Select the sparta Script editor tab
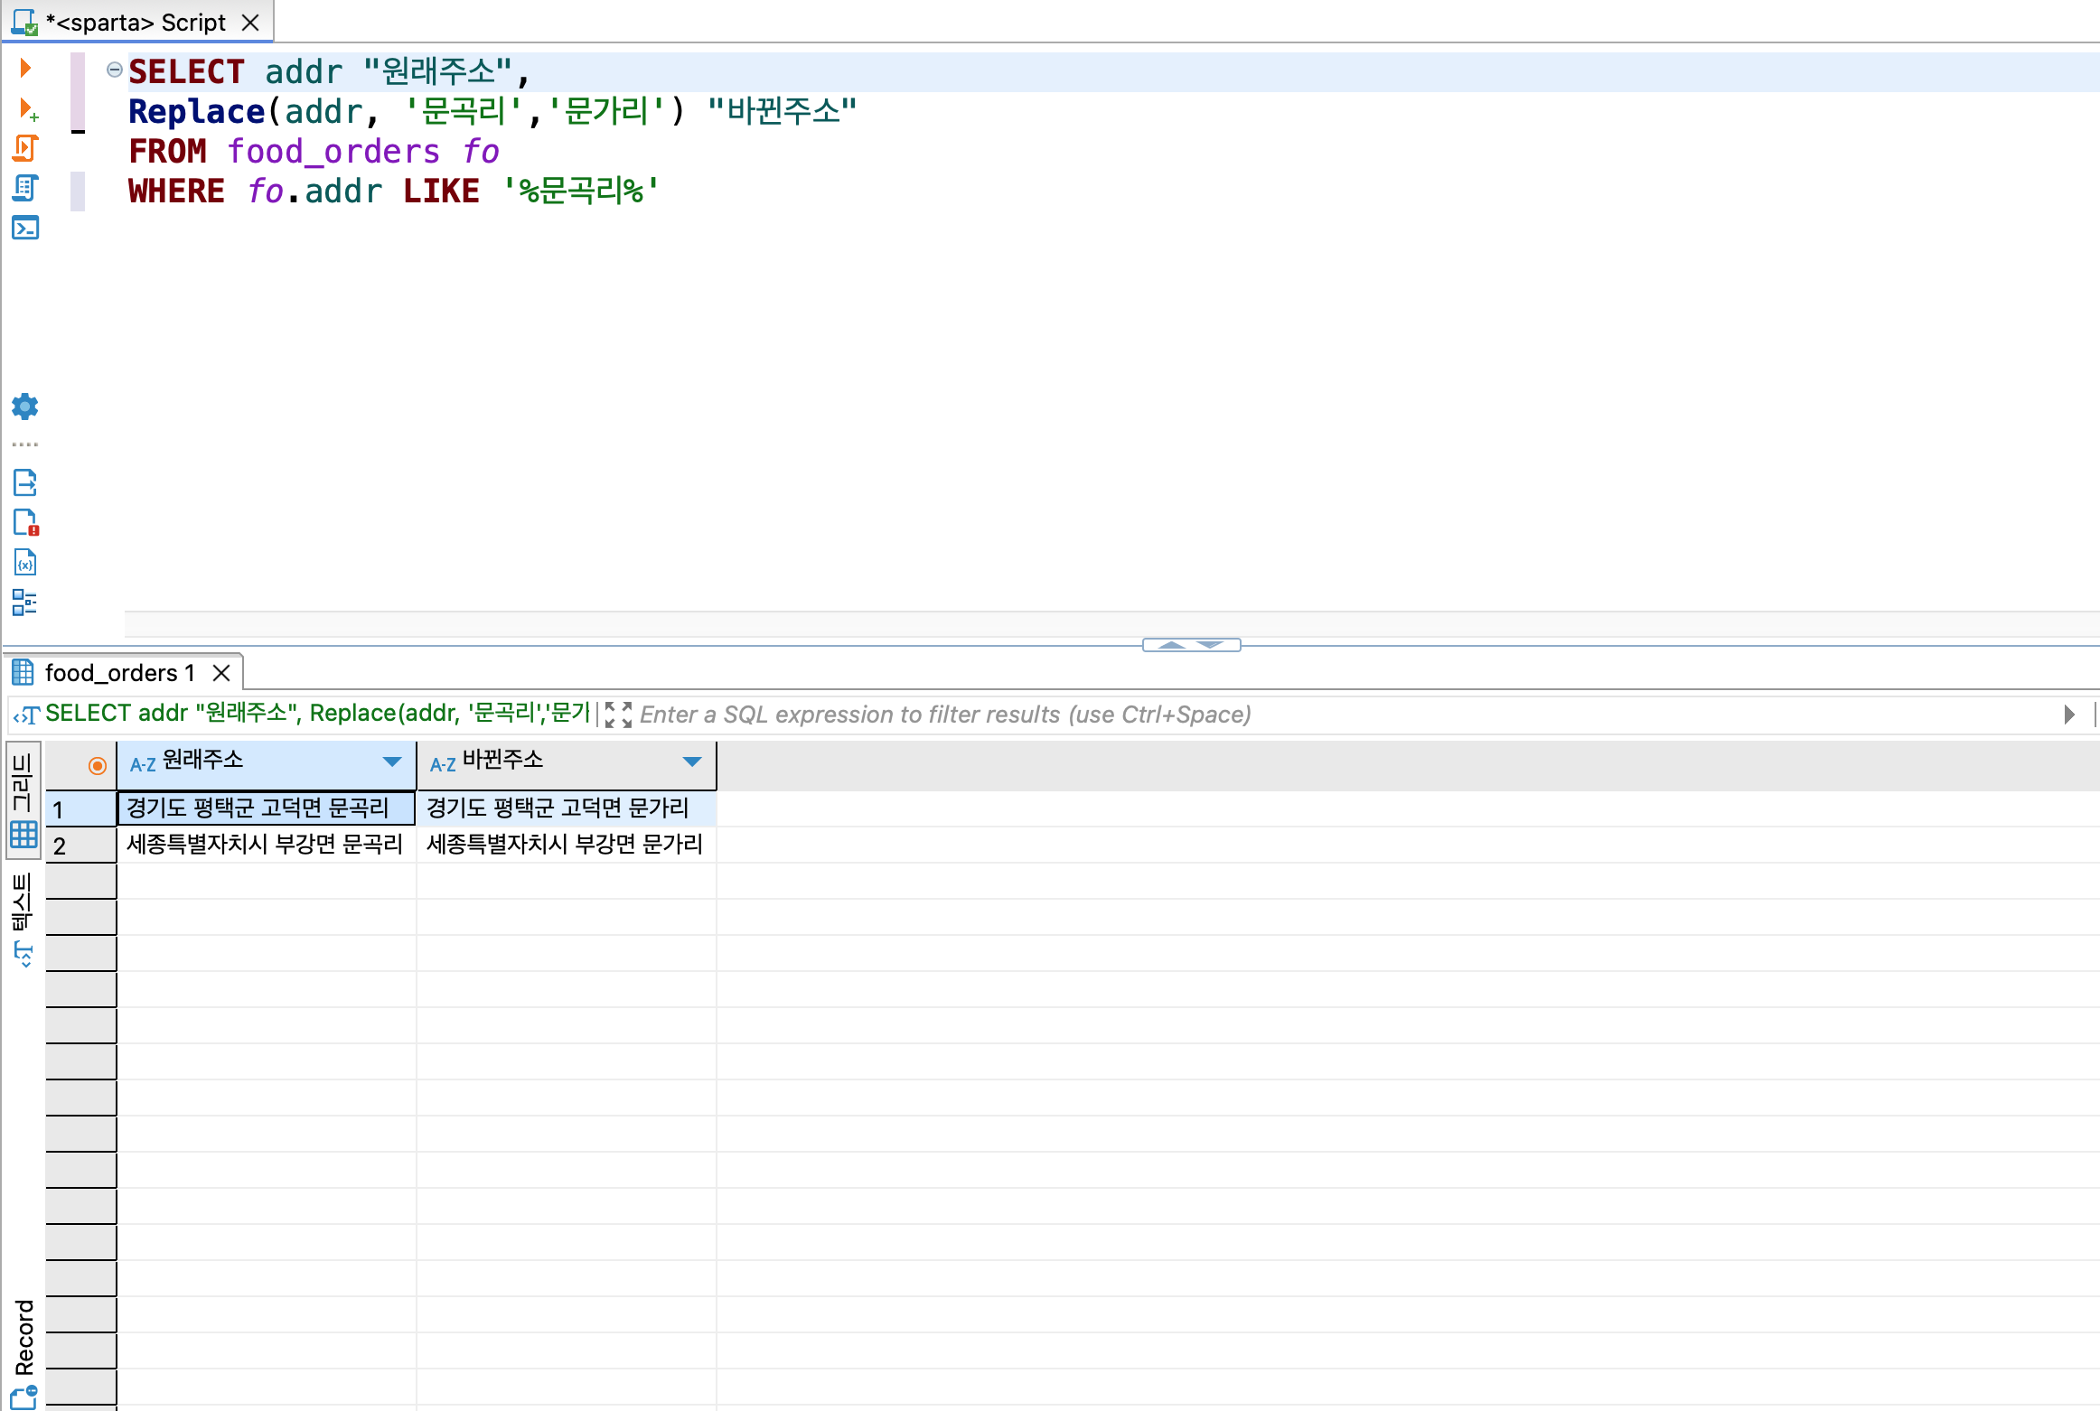This screenshot has height=1411, width=2100. point(136,23)
